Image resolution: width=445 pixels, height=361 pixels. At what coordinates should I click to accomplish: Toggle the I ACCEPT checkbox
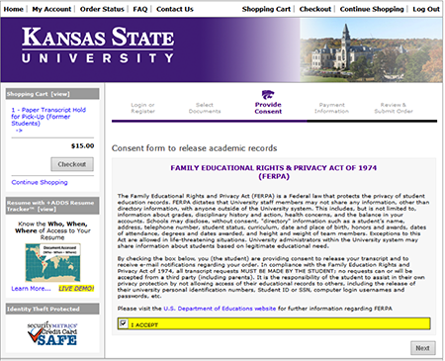point(123,323)
